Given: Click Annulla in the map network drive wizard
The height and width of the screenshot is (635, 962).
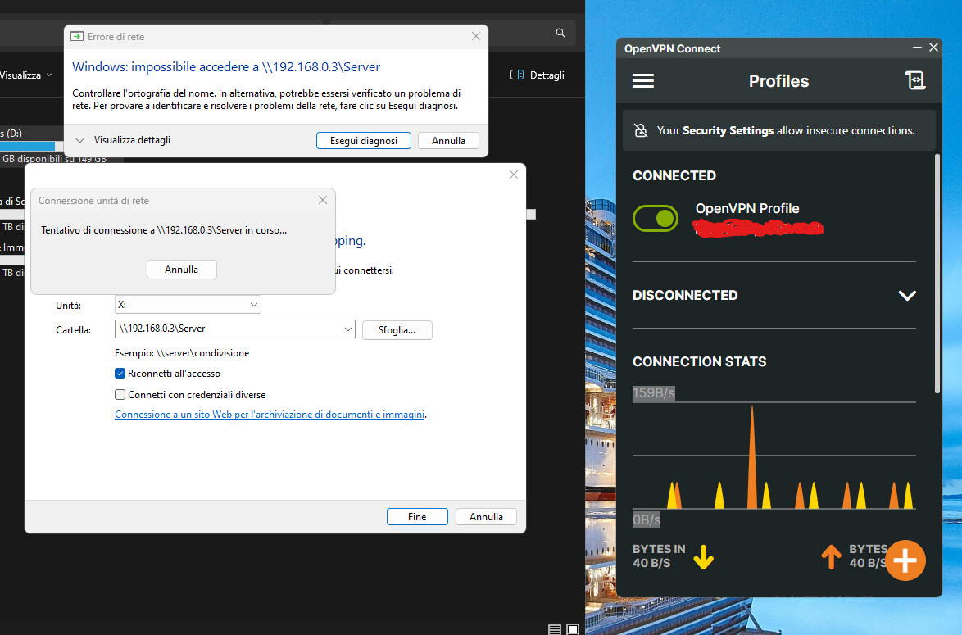Looking at the screenshot, I should [x=486, y=516].
